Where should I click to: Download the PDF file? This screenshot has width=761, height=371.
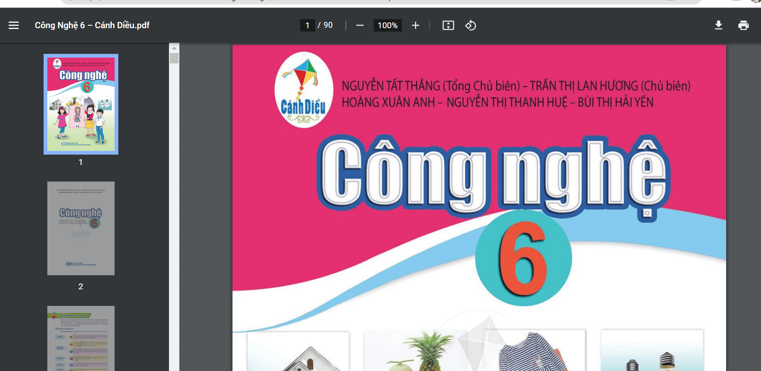[x=719, y=25]
